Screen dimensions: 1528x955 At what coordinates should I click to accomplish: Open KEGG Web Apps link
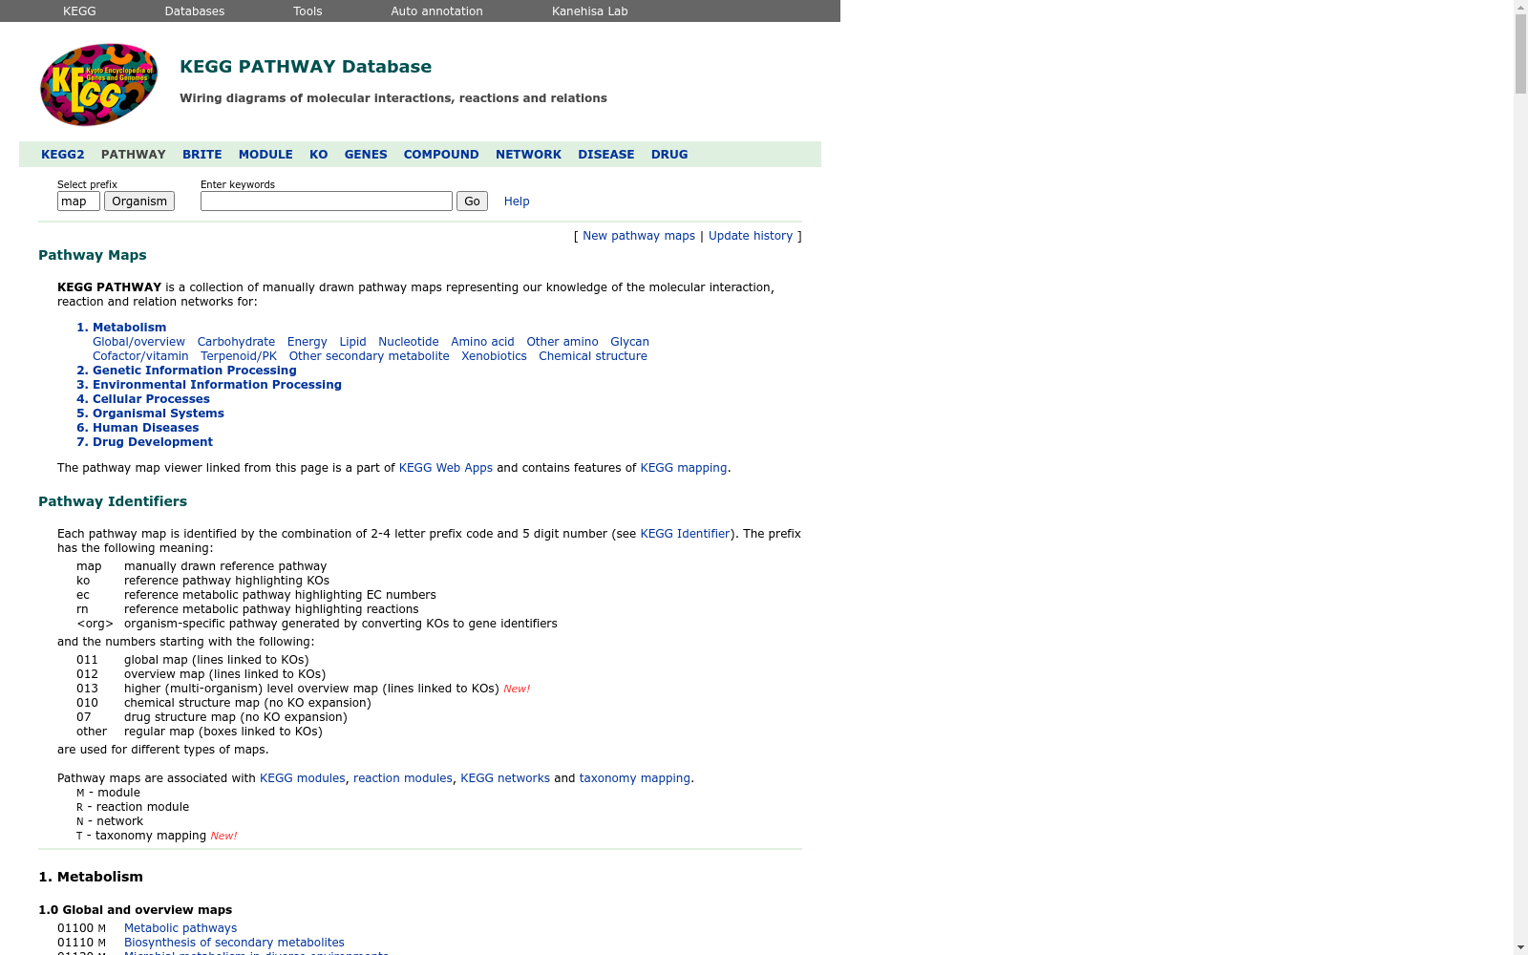point(446,468)
